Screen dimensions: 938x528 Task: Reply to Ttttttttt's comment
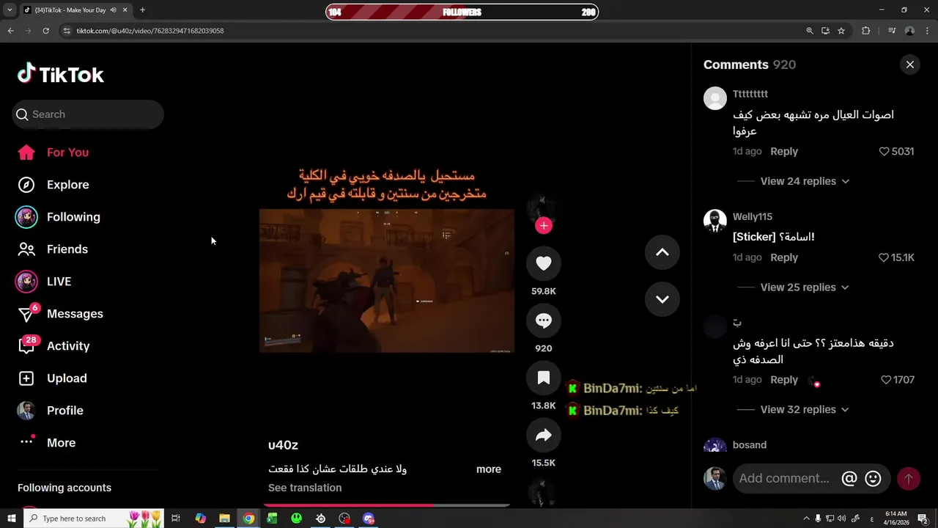784,151
